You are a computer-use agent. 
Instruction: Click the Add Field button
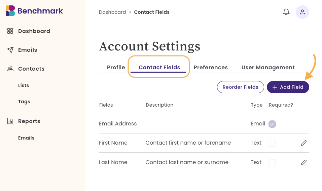pyautogui.click(x=288, y=87)
